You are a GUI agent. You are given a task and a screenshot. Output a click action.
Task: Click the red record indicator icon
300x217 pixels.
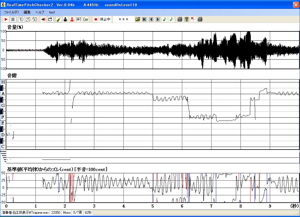[96, 19]
